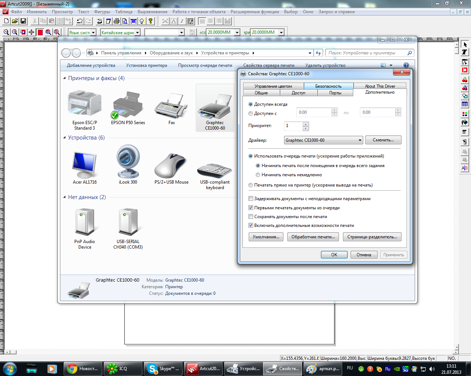Click the 'Обработчик печати...' button
The width and height of the screenshot is (471, 376).
313,237
